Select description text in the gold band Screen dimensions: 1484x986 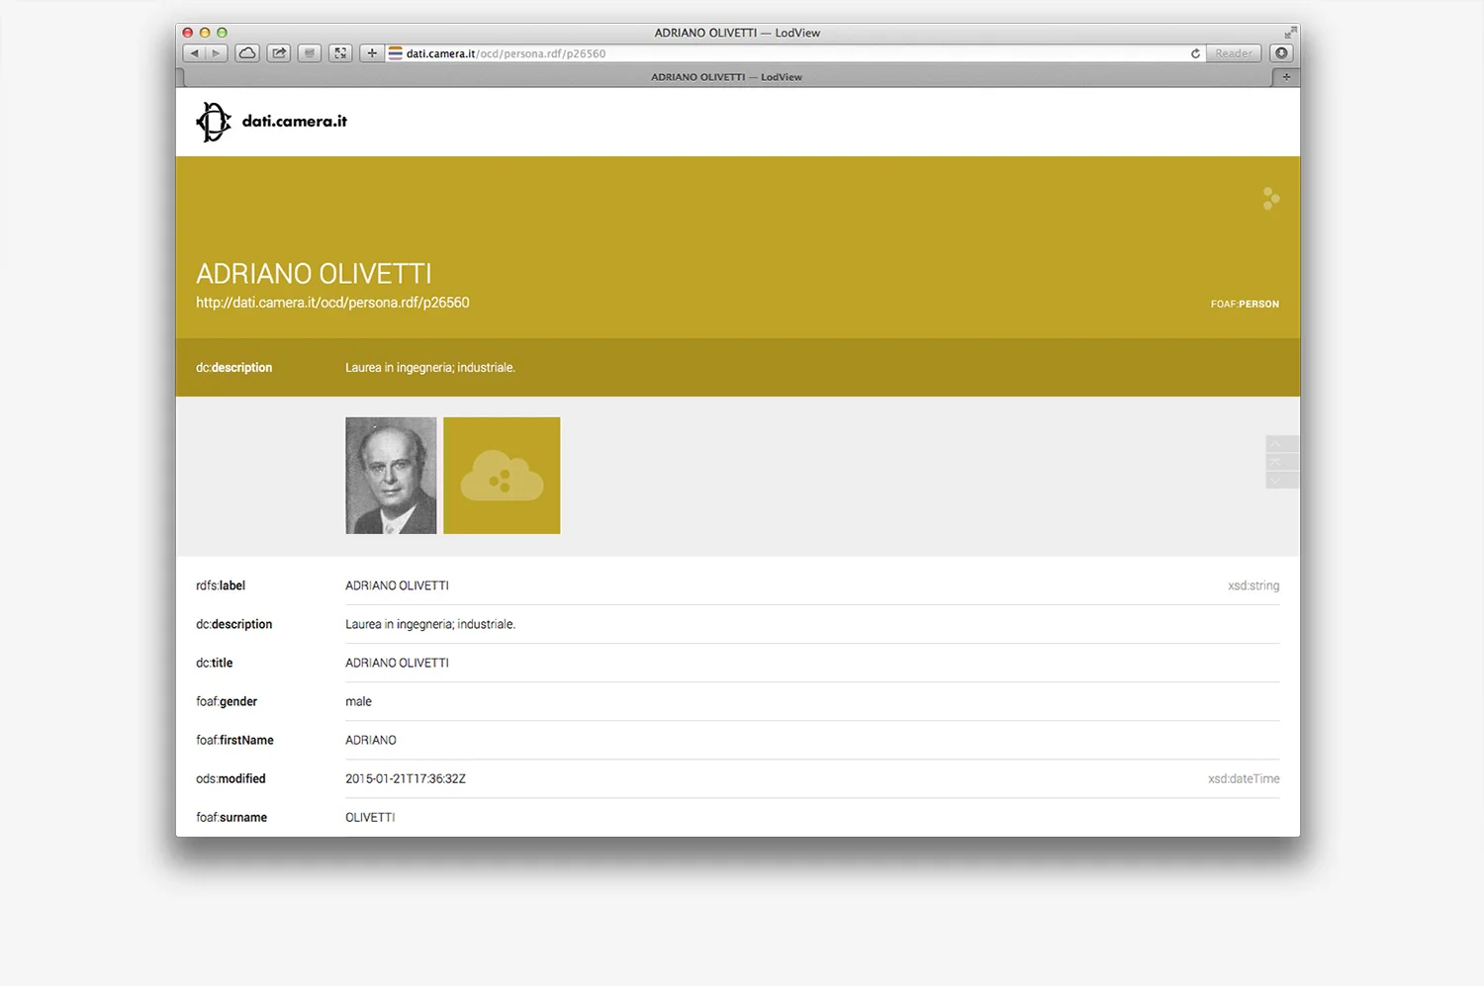click(430, 367)
